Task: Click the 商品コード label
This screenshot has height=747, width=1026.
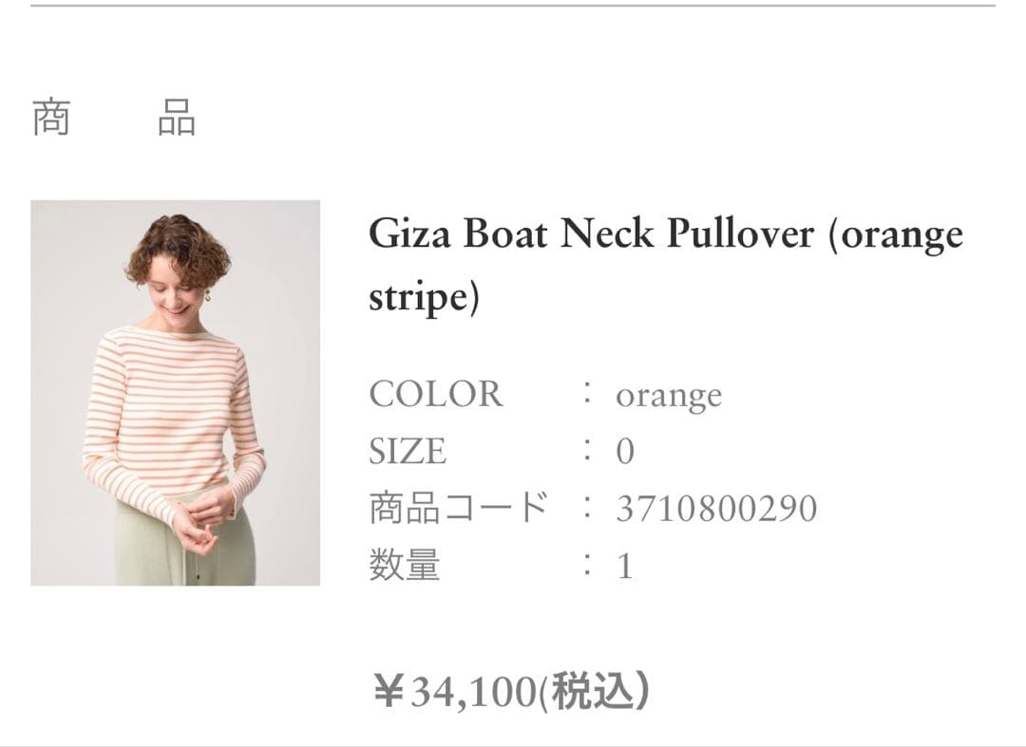Action: pyautogui.click(x=459, y=509)
